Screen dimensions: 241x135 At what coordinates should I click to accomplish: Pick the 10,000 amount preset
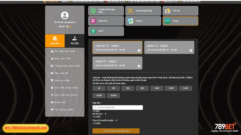(99, 95)
